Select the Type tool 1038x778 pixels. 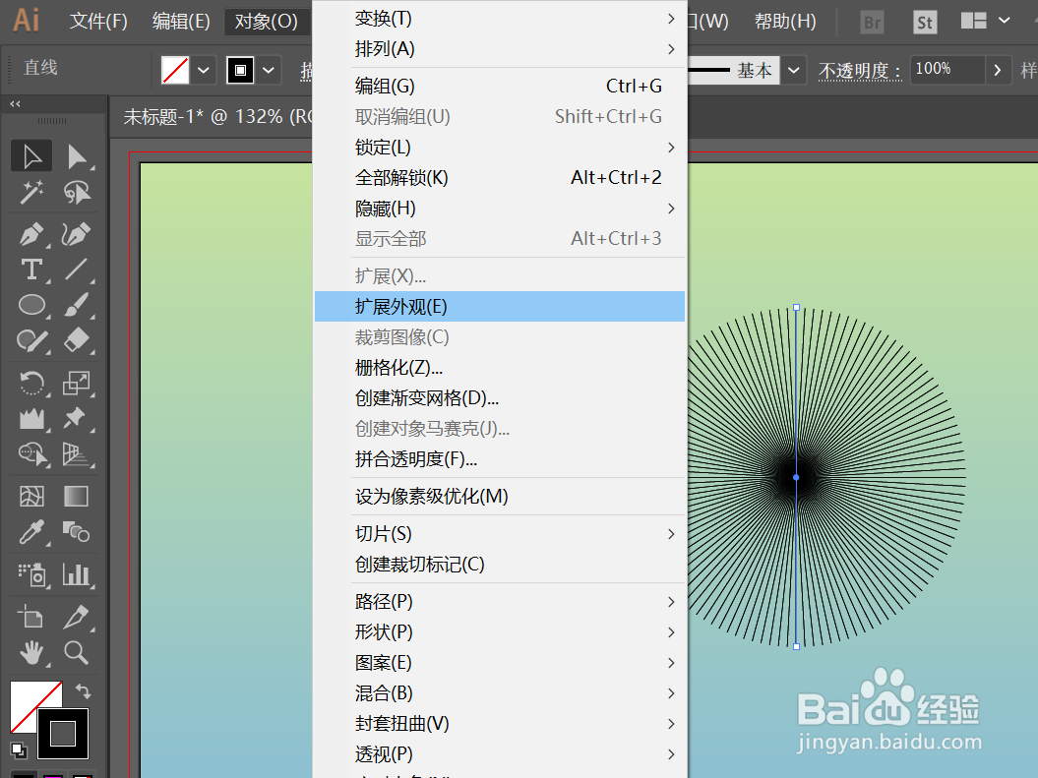click(x=31, y=269)
